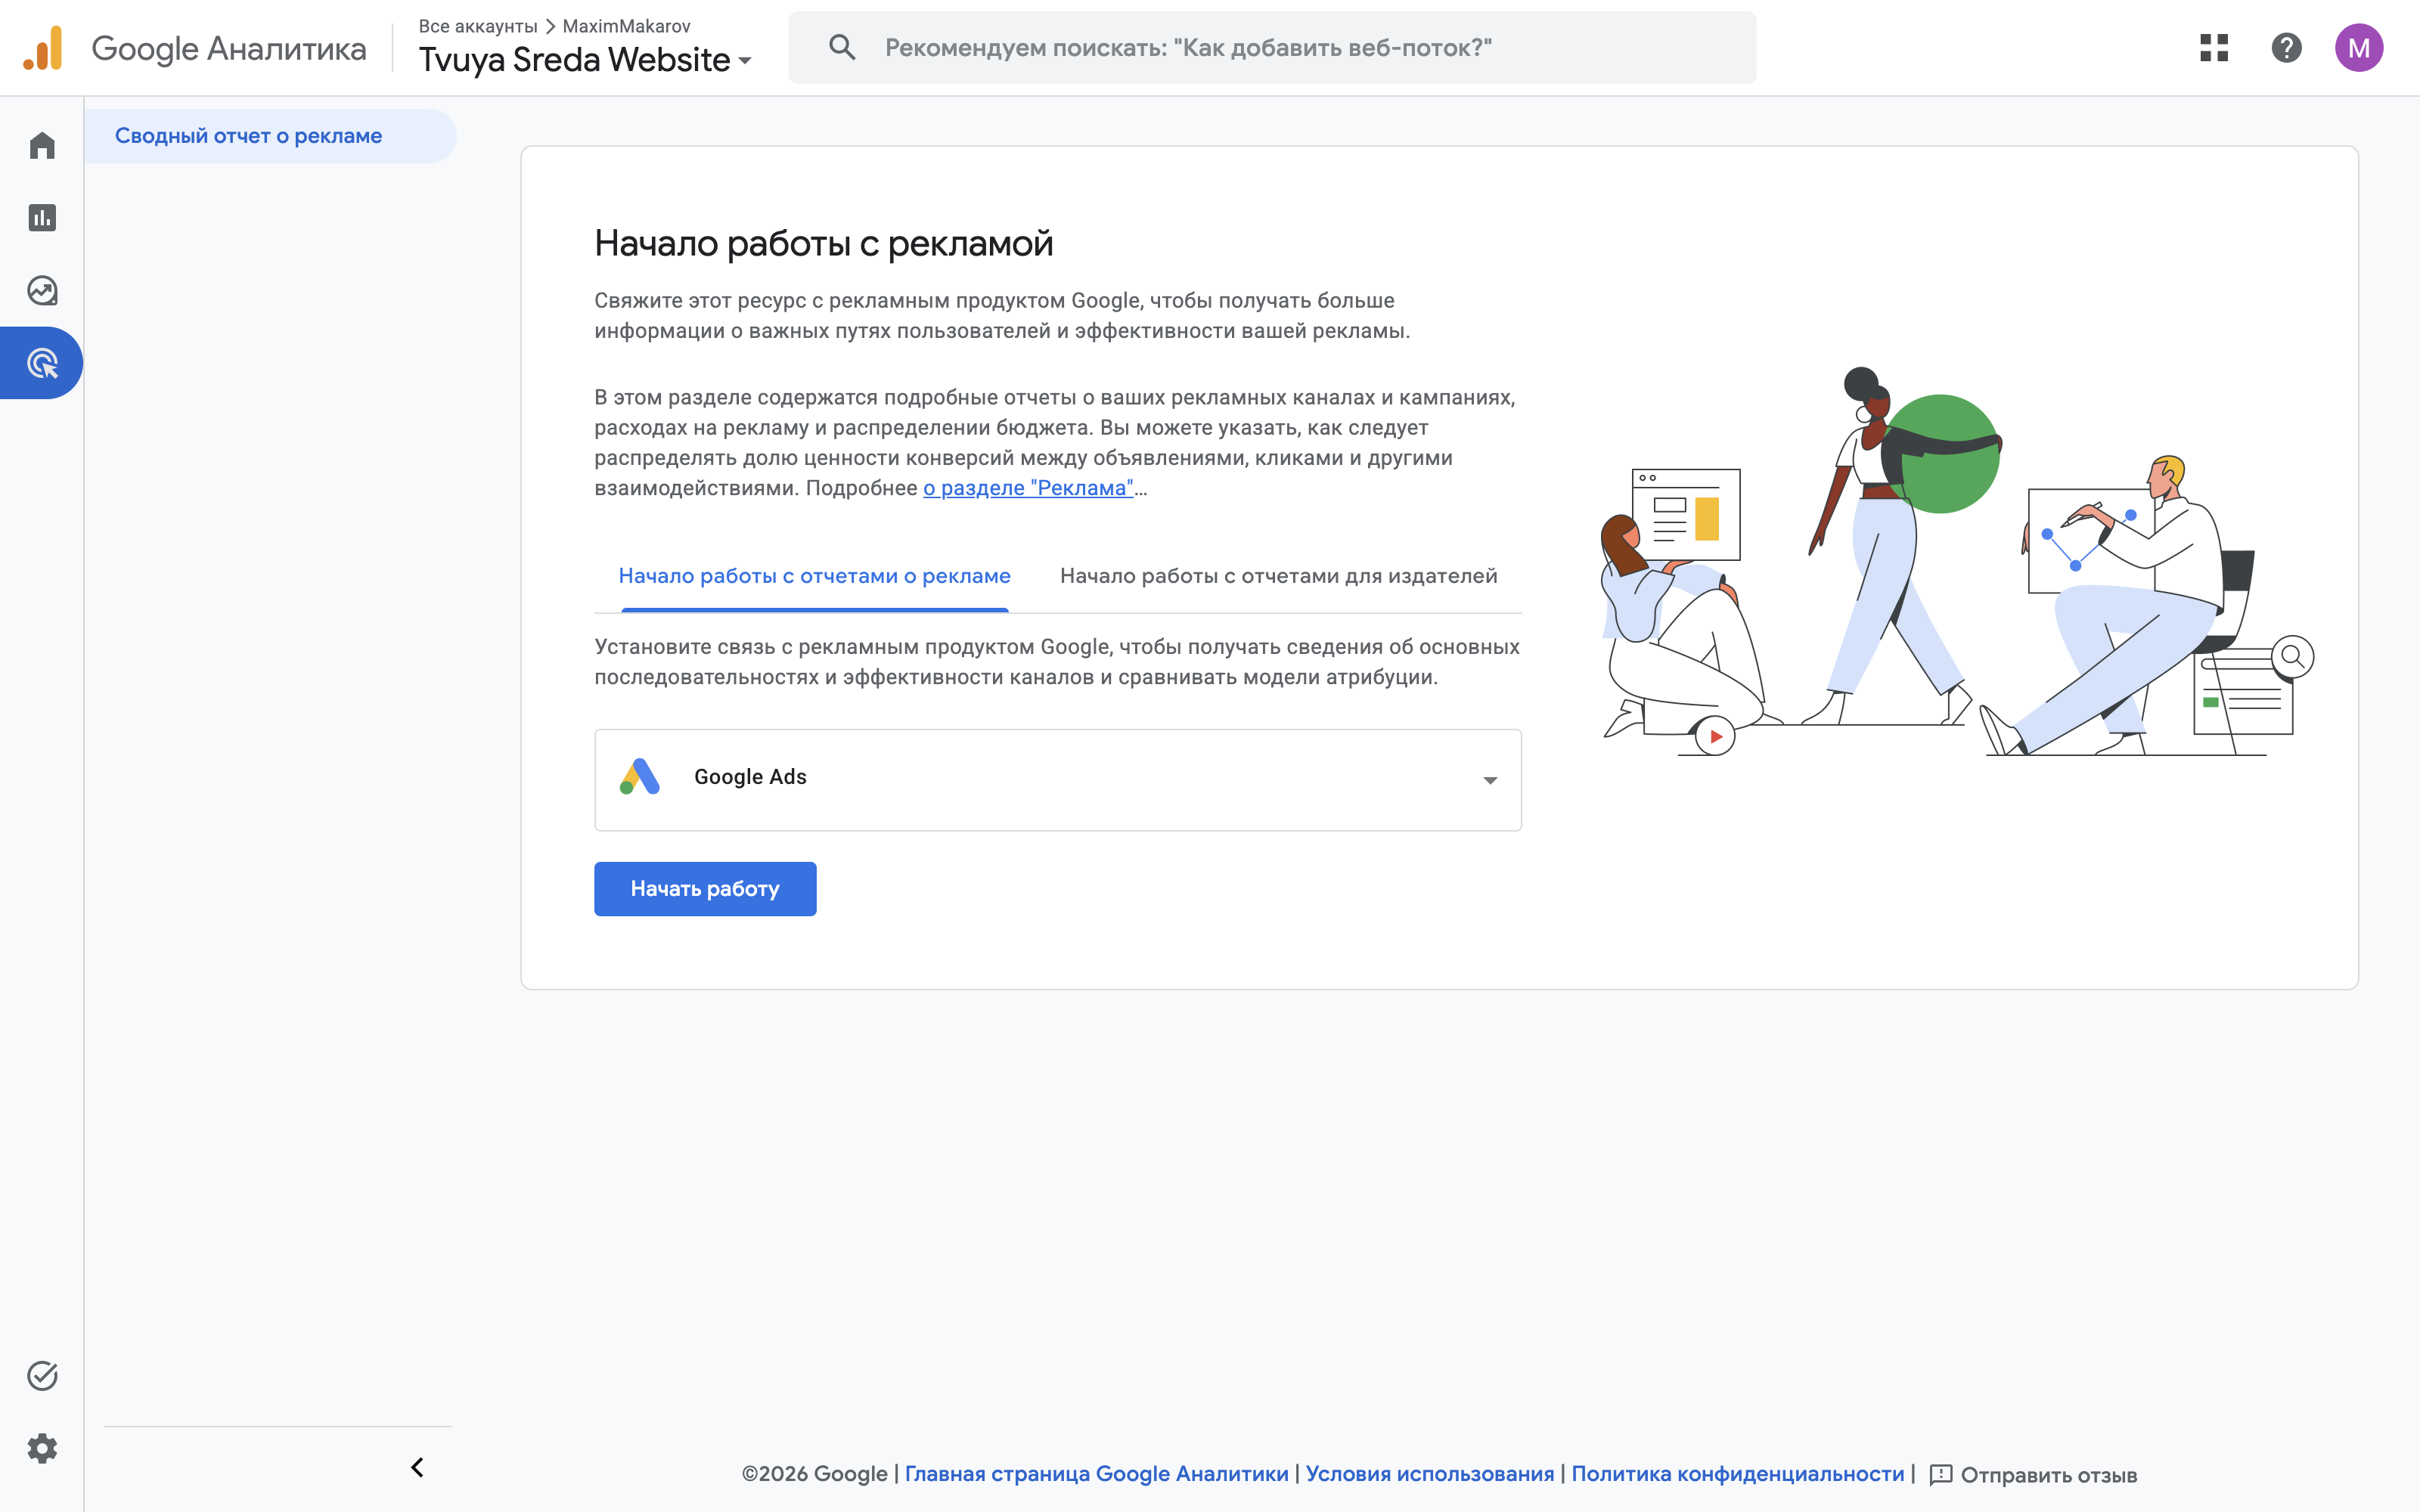Click the heading Начало работы с рекламой
Image resolution: width=2420 pixels, height=1512 pixels.
824,243
